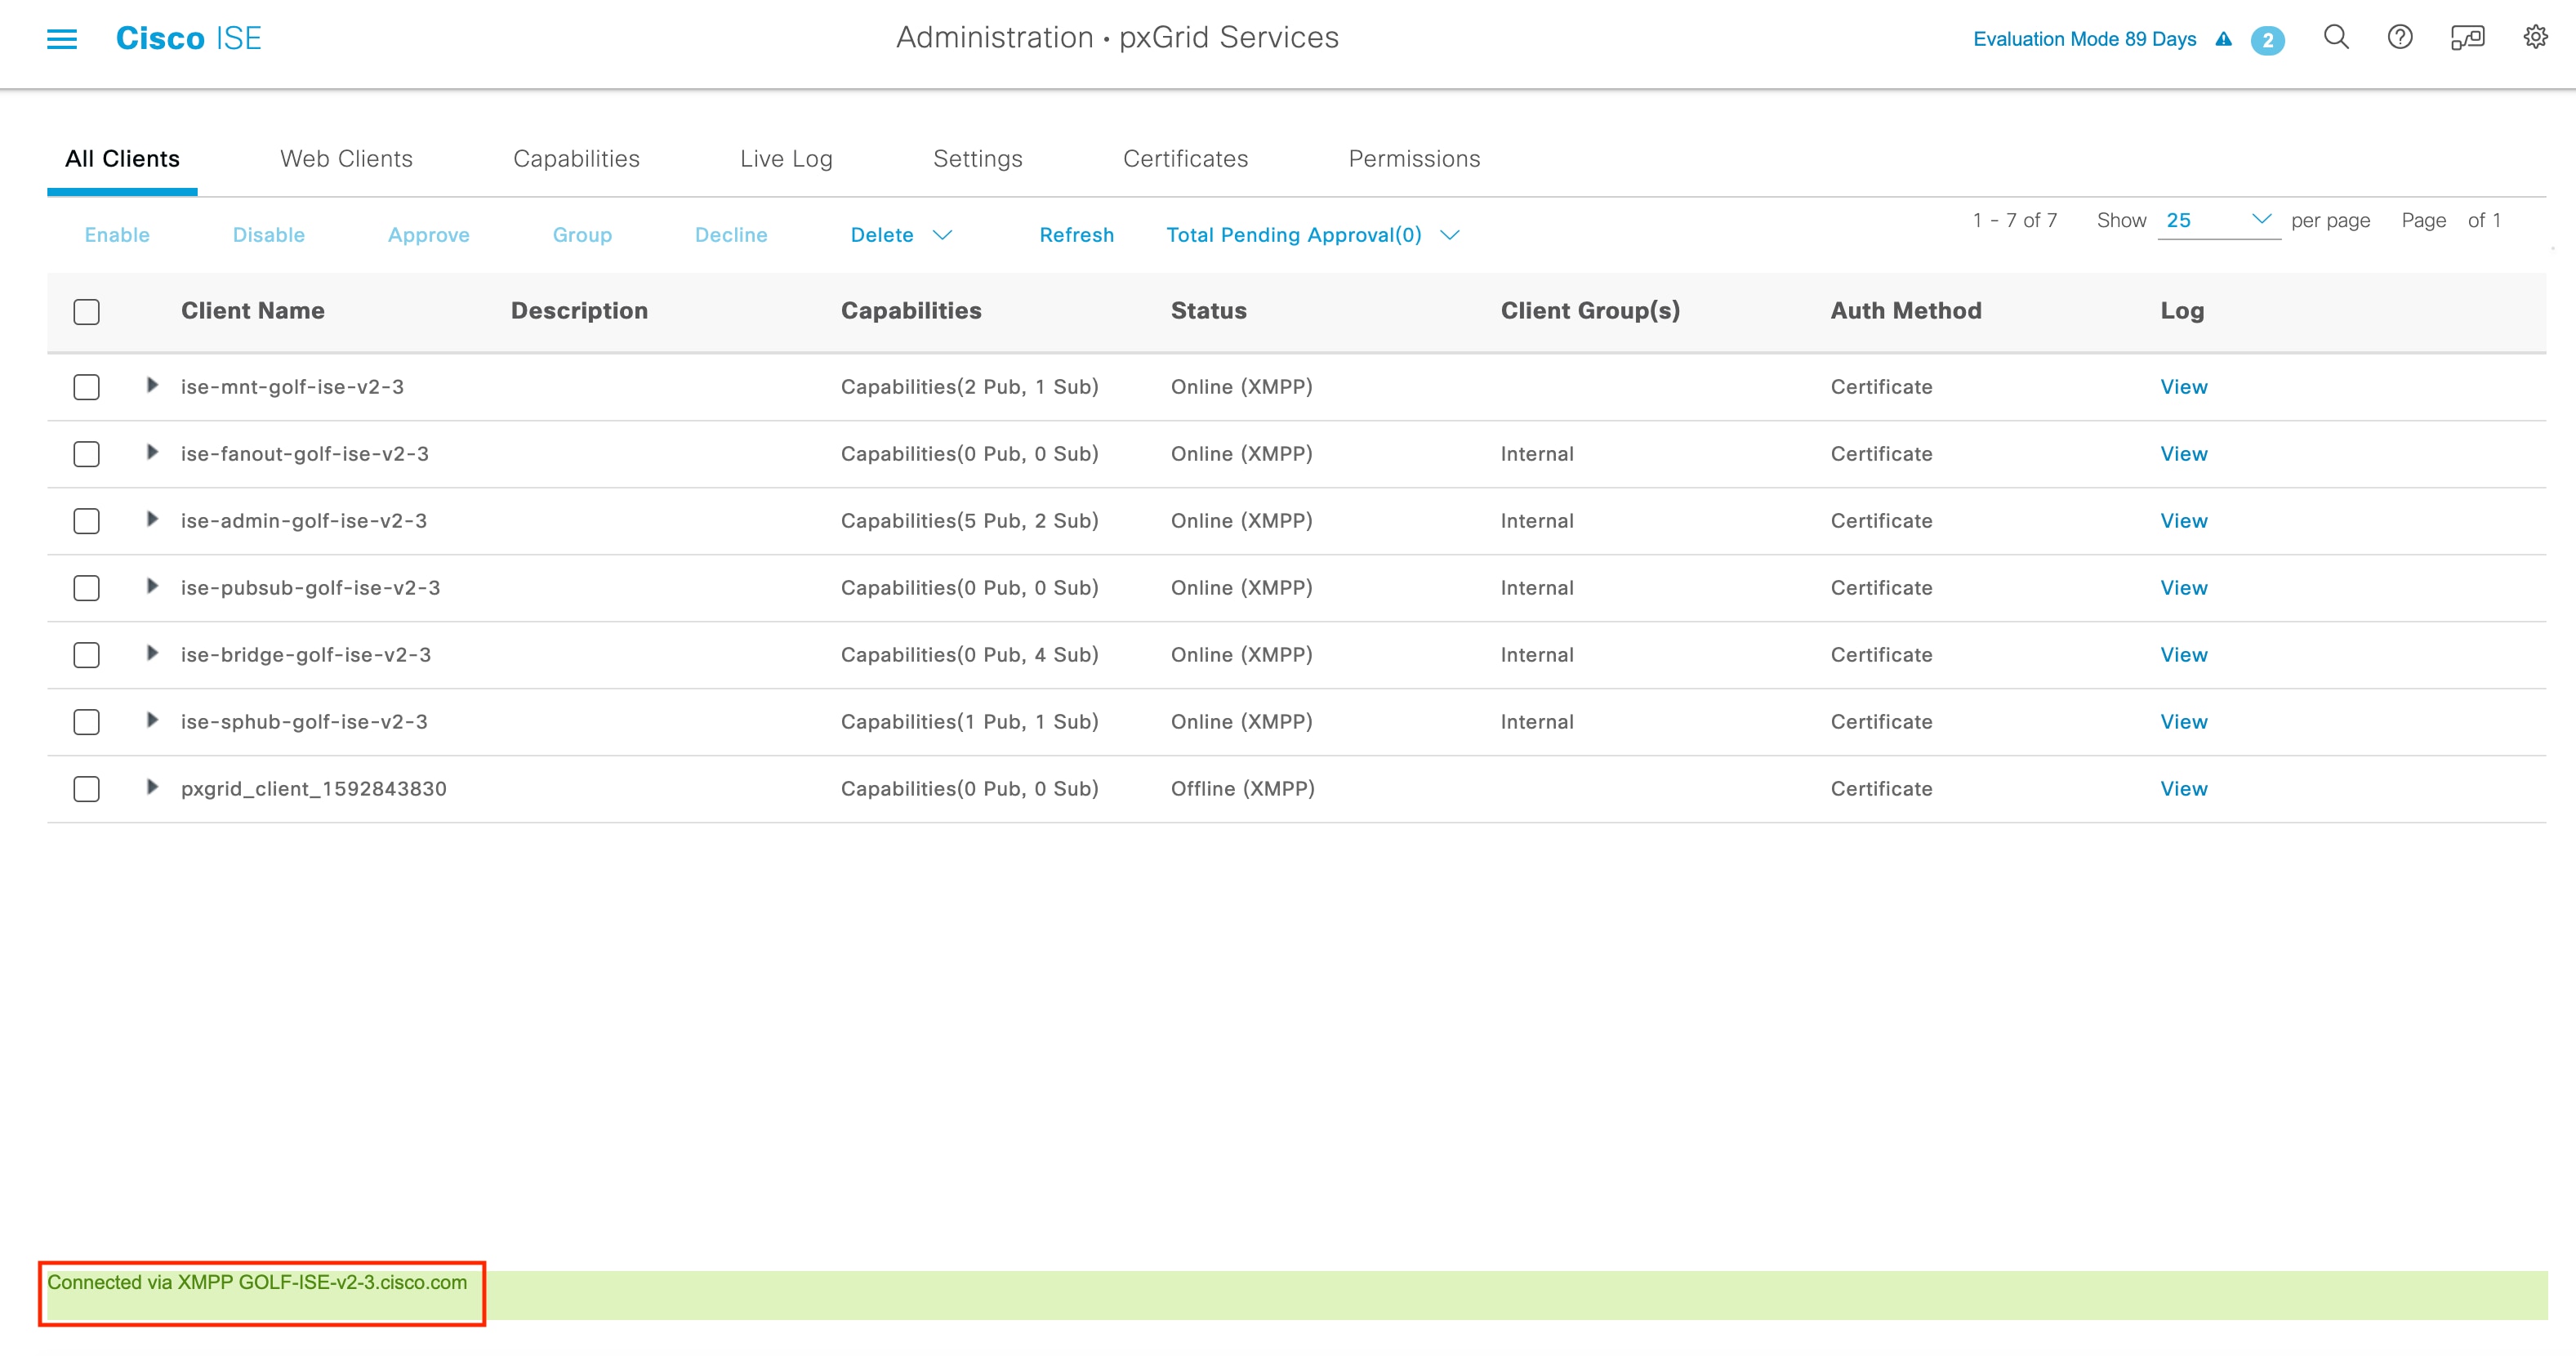
Task: Open the interactive features monitor icon
Action: point(2467,38)
